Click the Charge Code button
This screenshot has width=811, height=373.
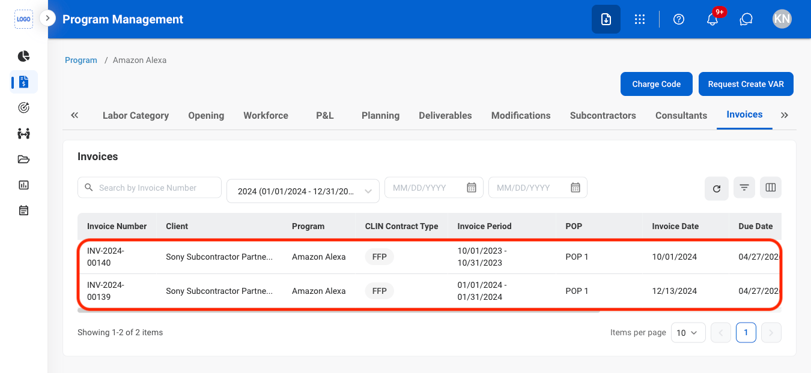coord(657,84)
